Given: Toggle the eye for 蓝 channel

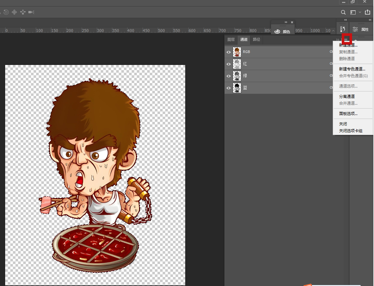Looking at the screenshot, I should click(x=228, y=88).
